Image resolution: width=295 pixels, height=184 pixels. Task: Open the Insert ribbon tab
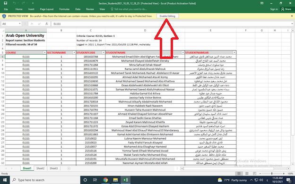tap(31, 9)
